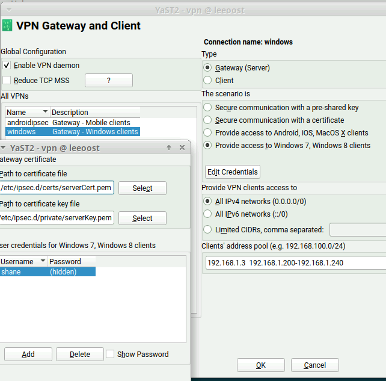Sort credentials by Username column arrow

pyautogui.click(x=43, y=262)
